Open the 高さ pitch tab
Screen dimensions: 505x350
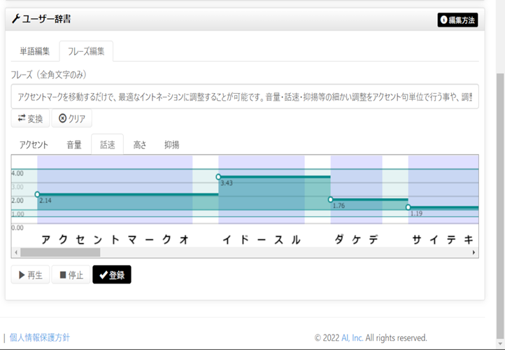[x=140, y=145]
